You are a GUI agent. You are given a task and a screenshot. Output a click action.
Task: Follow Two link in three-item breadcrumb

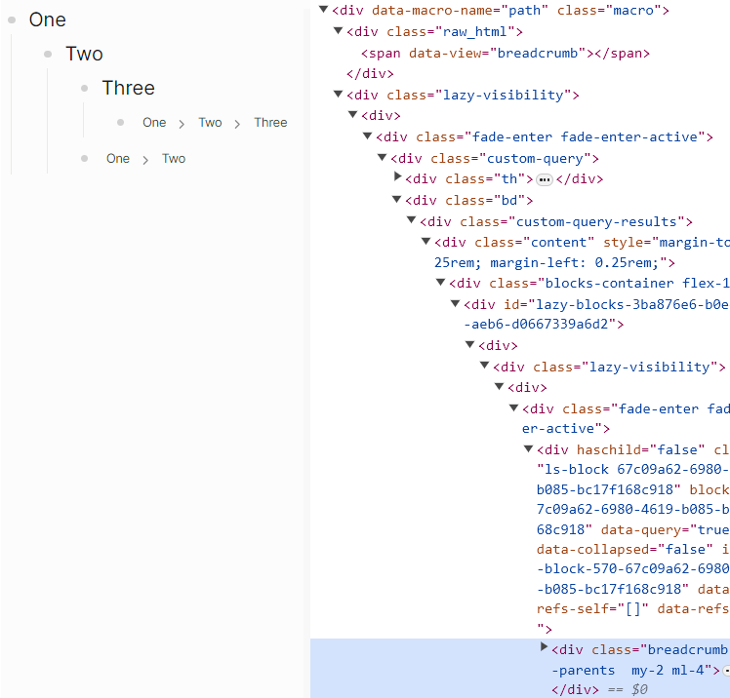click(210, 122)
